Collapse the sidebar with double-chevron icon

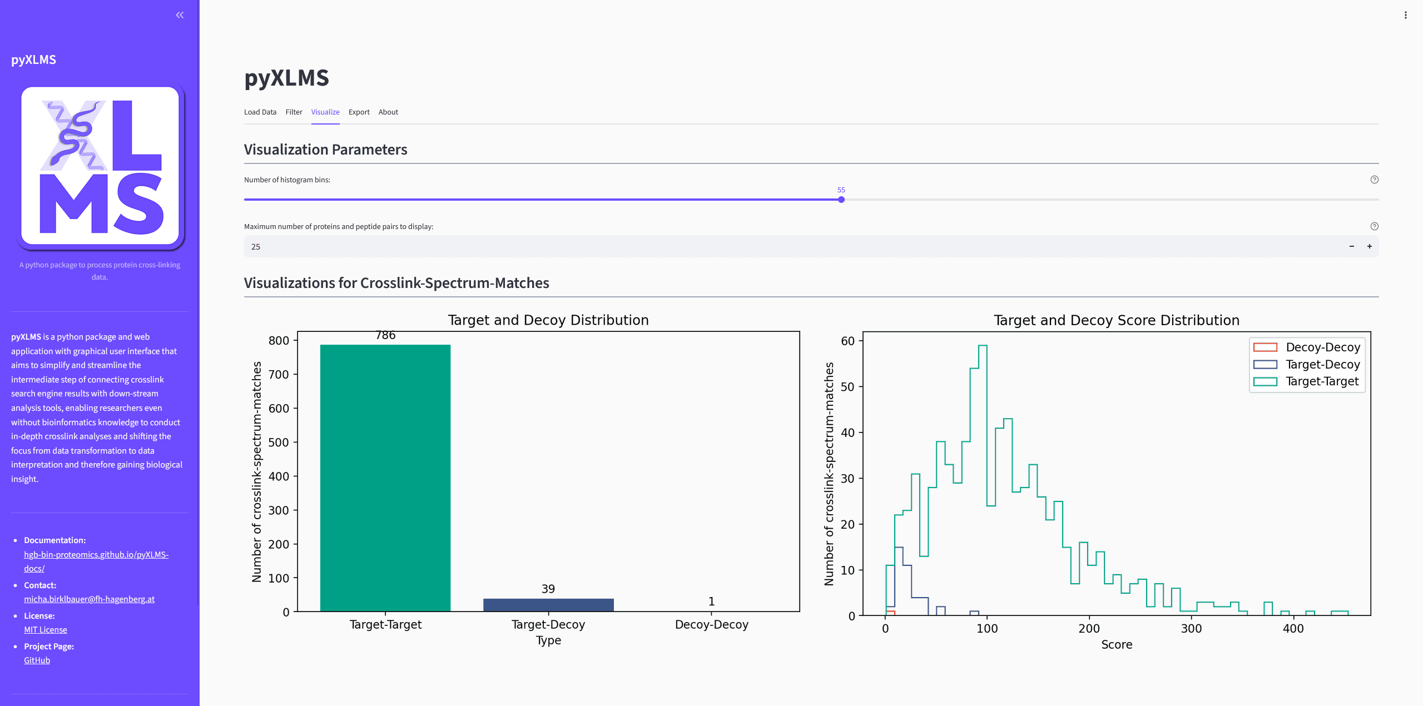coord(180,15)
